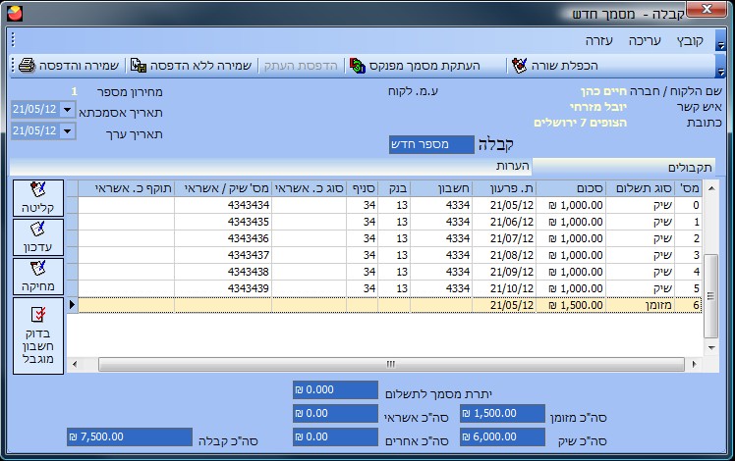Click the greyed הדפסת העתק toolbar item
The width and height of the screenshot is (735, 461).
[x=301, y=66]
